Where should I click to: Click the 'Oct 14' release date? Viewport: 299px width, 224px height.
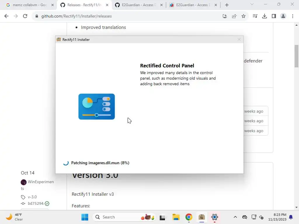pyautogui.click(x=28, y=173)
